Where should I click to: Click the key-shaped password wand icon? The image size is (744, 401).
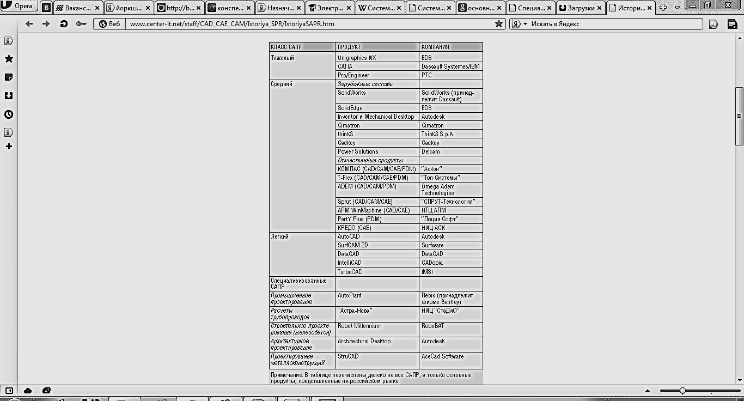click(x=81, y=24)
